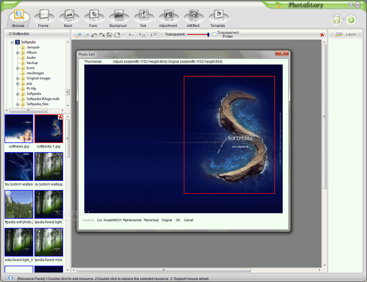Collapse the Softpedia root tree node
The height and width of the screenshot is (282, 367).
point(12,42)
